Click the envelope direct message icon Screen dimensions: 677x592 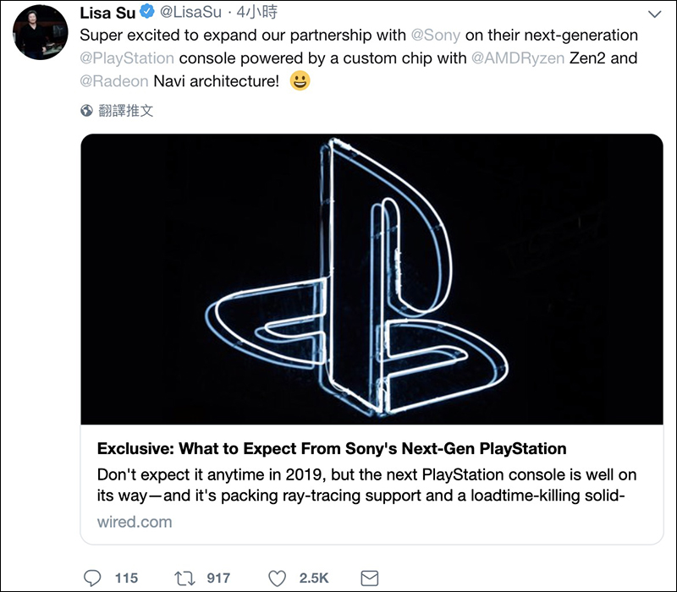370,578
